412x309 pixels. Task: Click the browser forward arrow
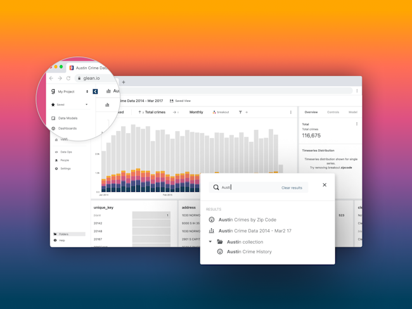60,79
